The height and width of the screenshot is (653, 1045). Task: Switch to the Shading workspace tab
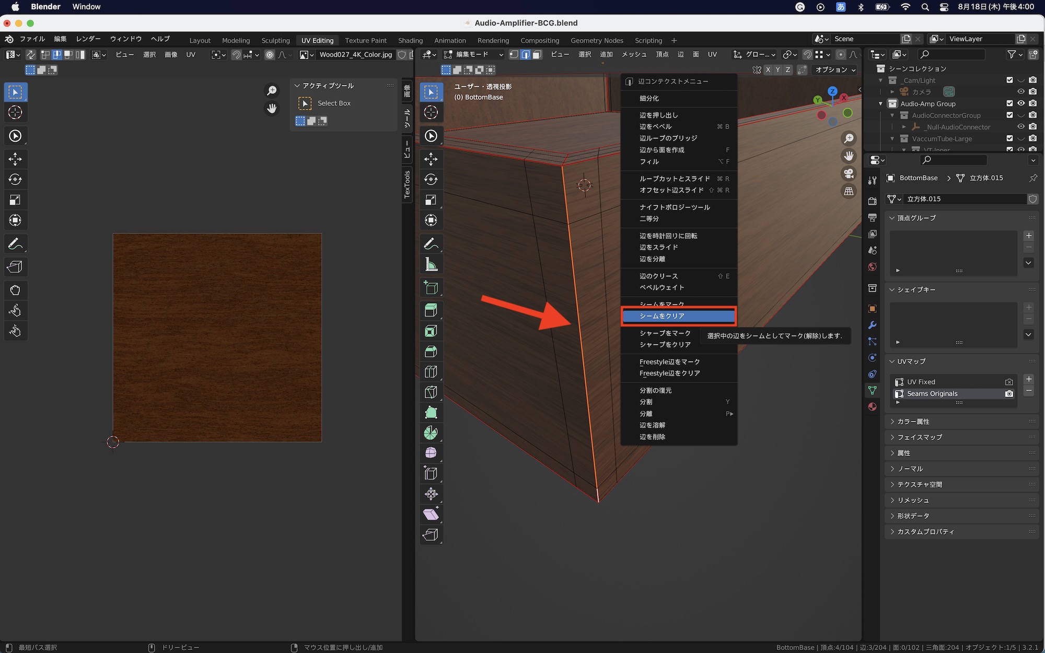(410, 40)
